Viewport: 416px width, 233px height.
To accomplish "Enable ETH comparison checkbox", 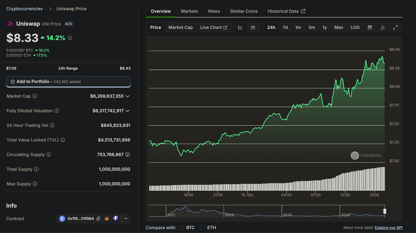I will (x=202, y=228).
